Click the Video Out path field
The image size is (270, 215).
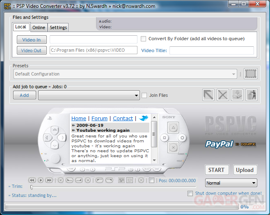pyautogui.click(x=94, y=50)
